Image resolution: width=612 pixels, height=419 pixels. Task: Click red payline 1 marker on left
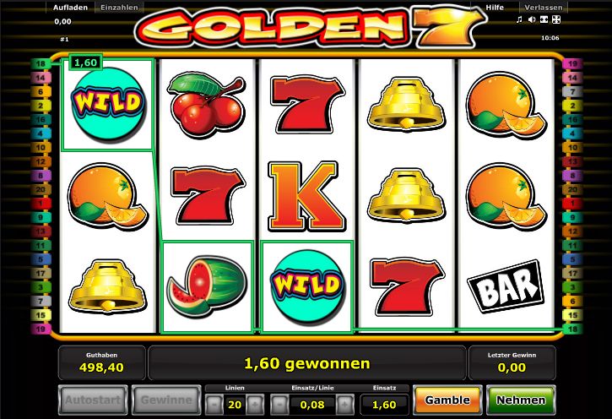pyautogui.click(x=41, y=204)
